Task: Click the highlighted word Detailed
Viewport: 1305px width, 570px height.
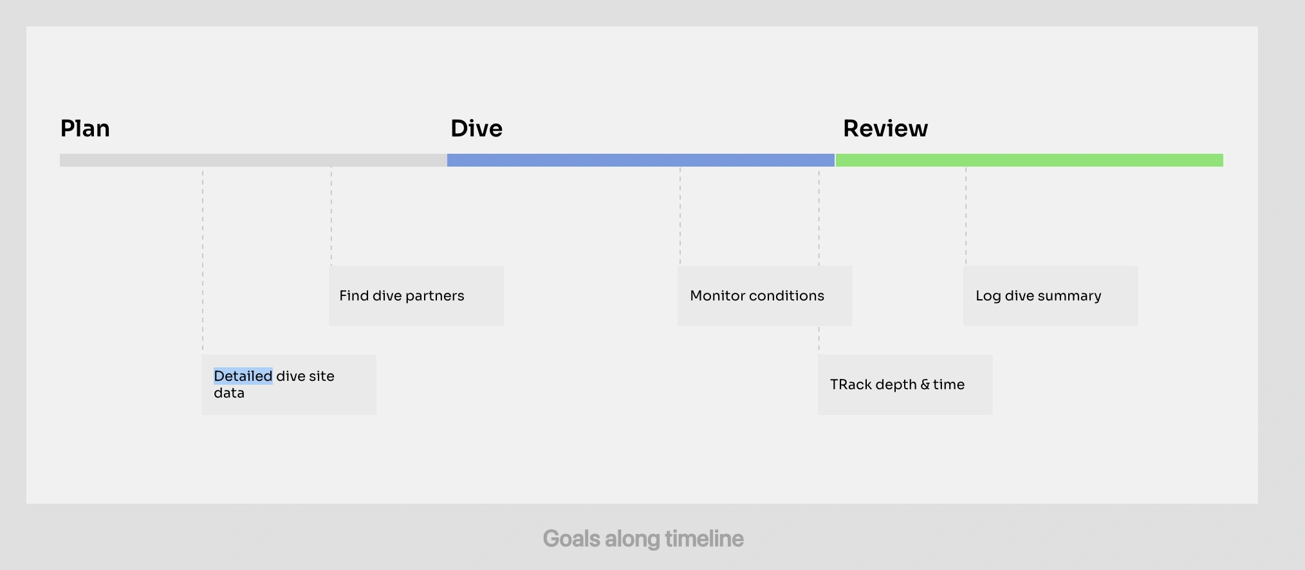Action: coord(243,376)
